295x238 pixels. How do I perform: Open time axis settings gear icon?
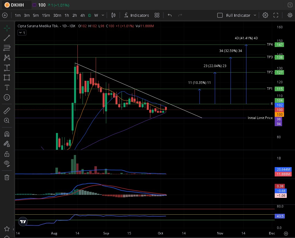point(286,234)
